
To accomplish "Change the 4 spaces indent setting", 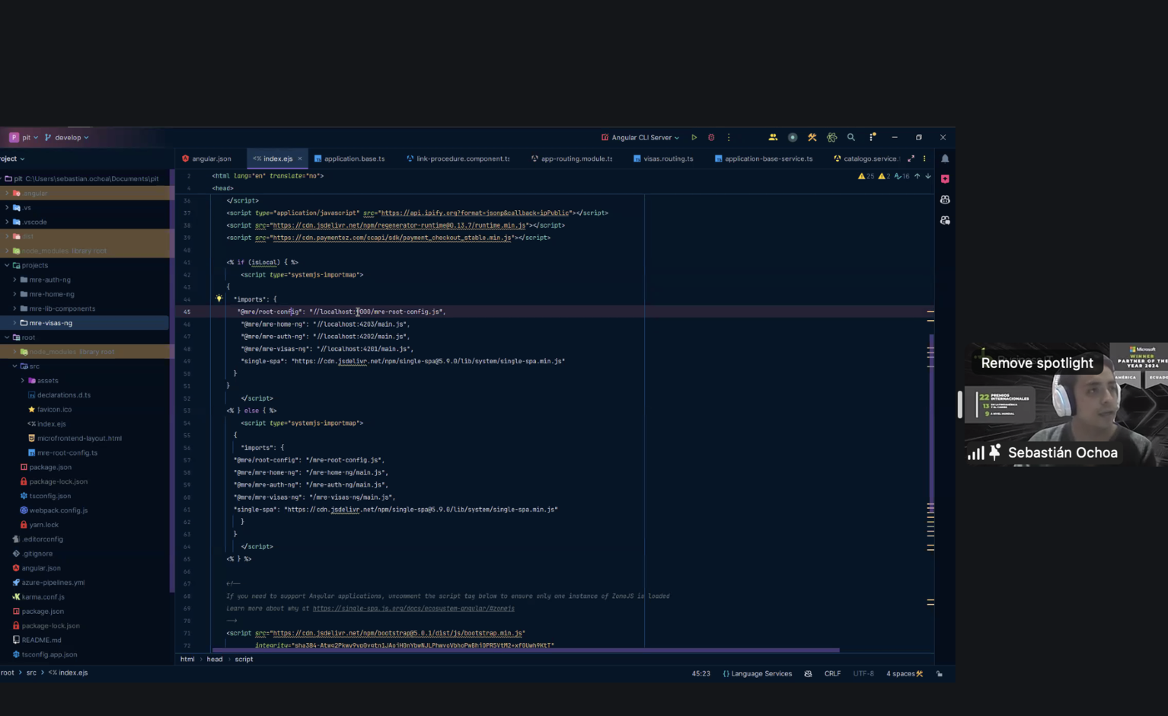I will point(900,673).
